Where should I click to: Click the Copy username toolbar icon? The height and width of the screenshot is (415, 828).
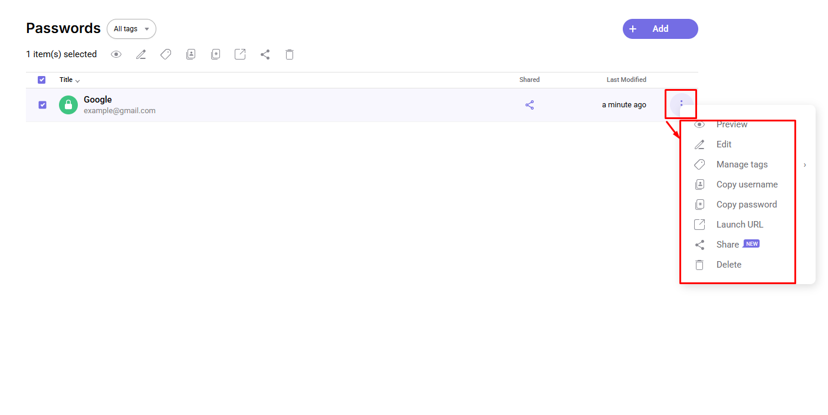click(x=190, y=54)
